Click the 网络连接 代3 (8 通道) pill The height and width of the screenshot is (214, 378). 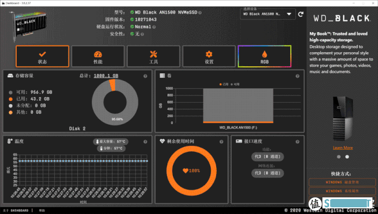click(267, 173)
